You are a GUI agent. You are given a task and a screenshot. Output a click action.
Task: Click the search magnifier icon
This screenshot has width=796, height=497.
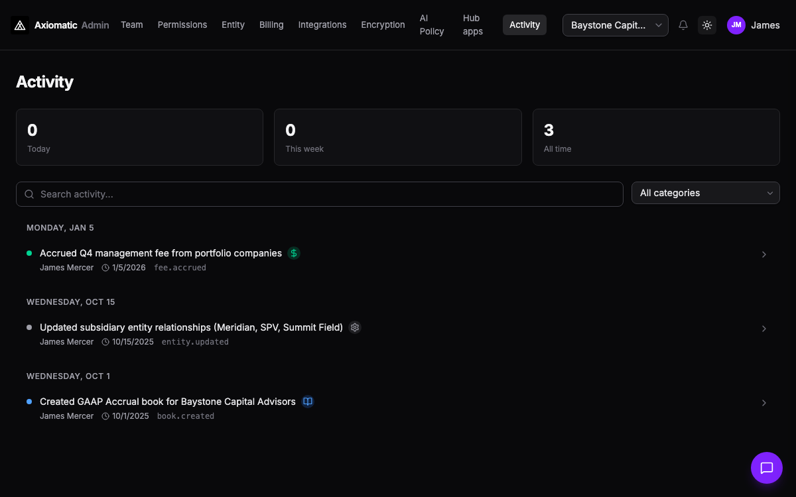29,194
